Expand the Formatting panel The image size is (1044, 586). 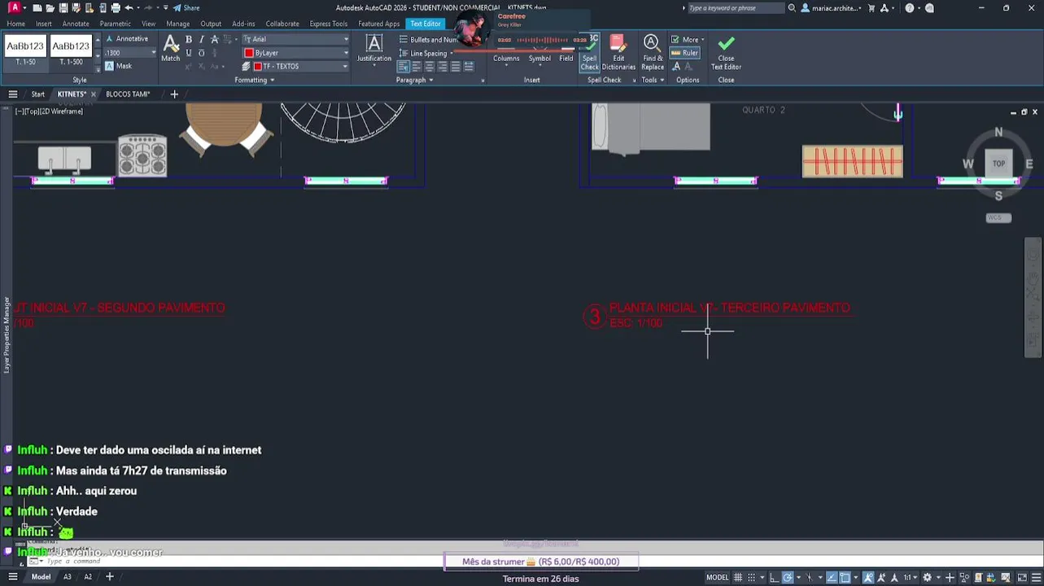pyautogui.click(x=254, y=80)
